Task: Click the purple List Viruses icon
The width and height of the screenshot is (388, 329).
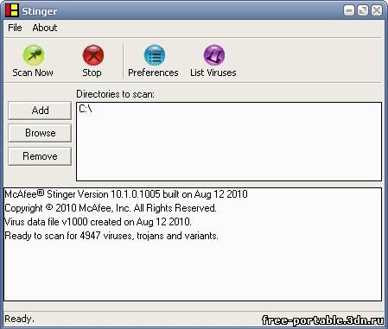Action: [214, 55]
